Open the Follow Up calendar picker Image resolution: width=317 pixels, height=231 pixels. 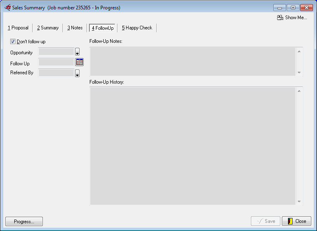(x=79, y=62)
